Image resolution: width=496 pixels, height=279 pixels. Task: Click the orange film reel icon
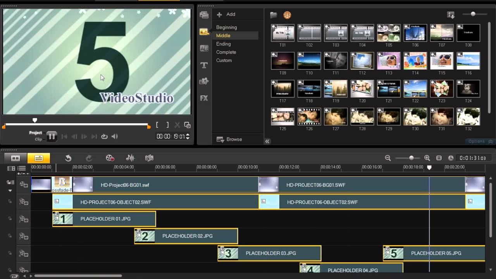(x=287, y=15)
